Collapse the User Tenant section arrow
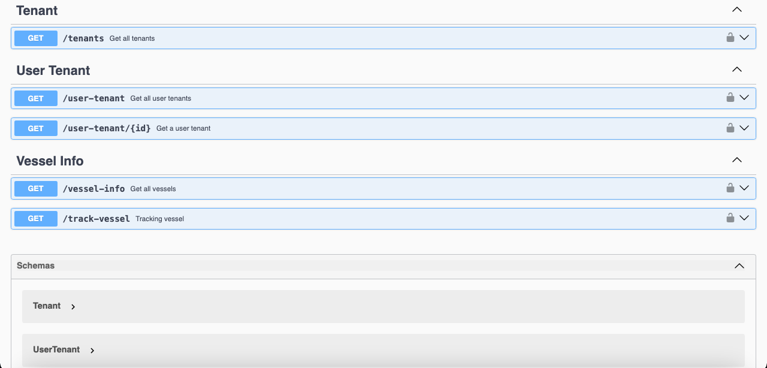The height and width of the screenshot is (368, 767). coord(737,70)
